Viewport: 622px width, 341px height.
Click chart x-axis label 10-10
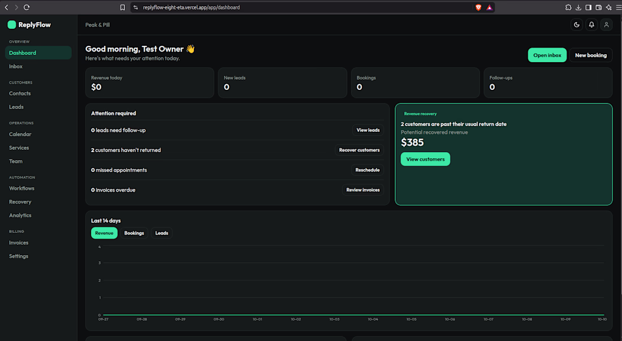[x=602, y=319]
